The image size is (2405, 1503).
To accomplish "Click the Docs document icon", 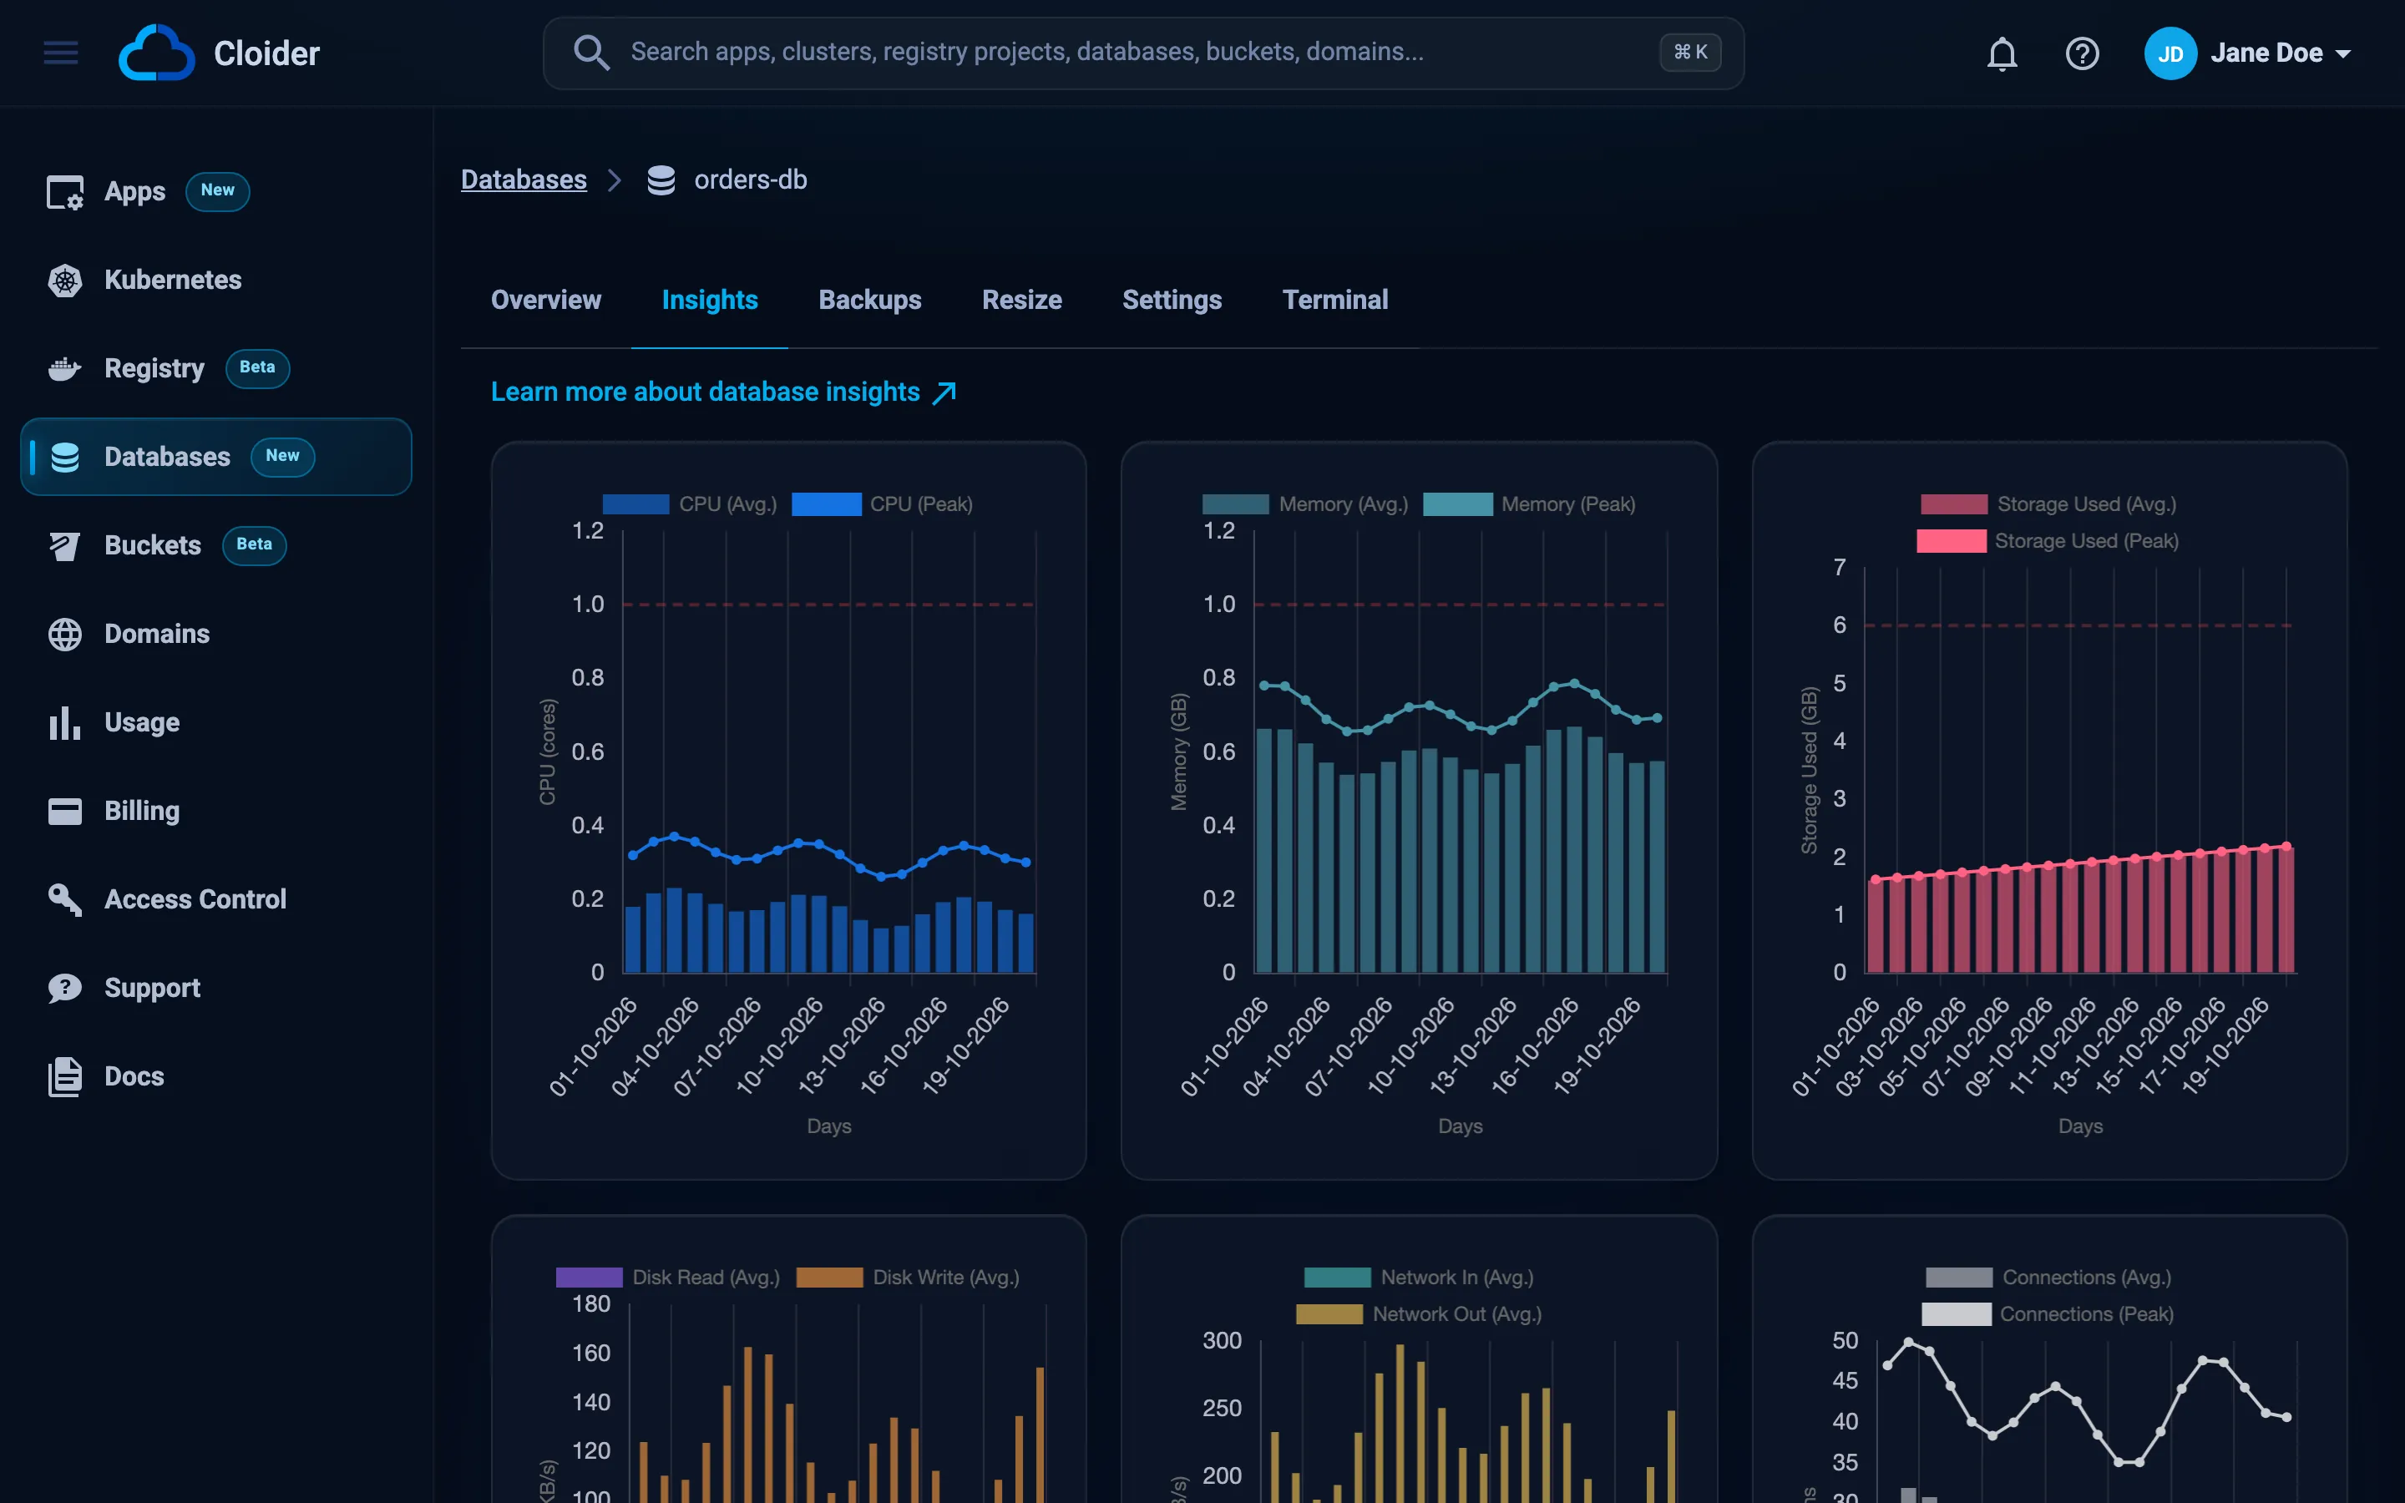I will pyautogui.click(x=66, y=1076).
